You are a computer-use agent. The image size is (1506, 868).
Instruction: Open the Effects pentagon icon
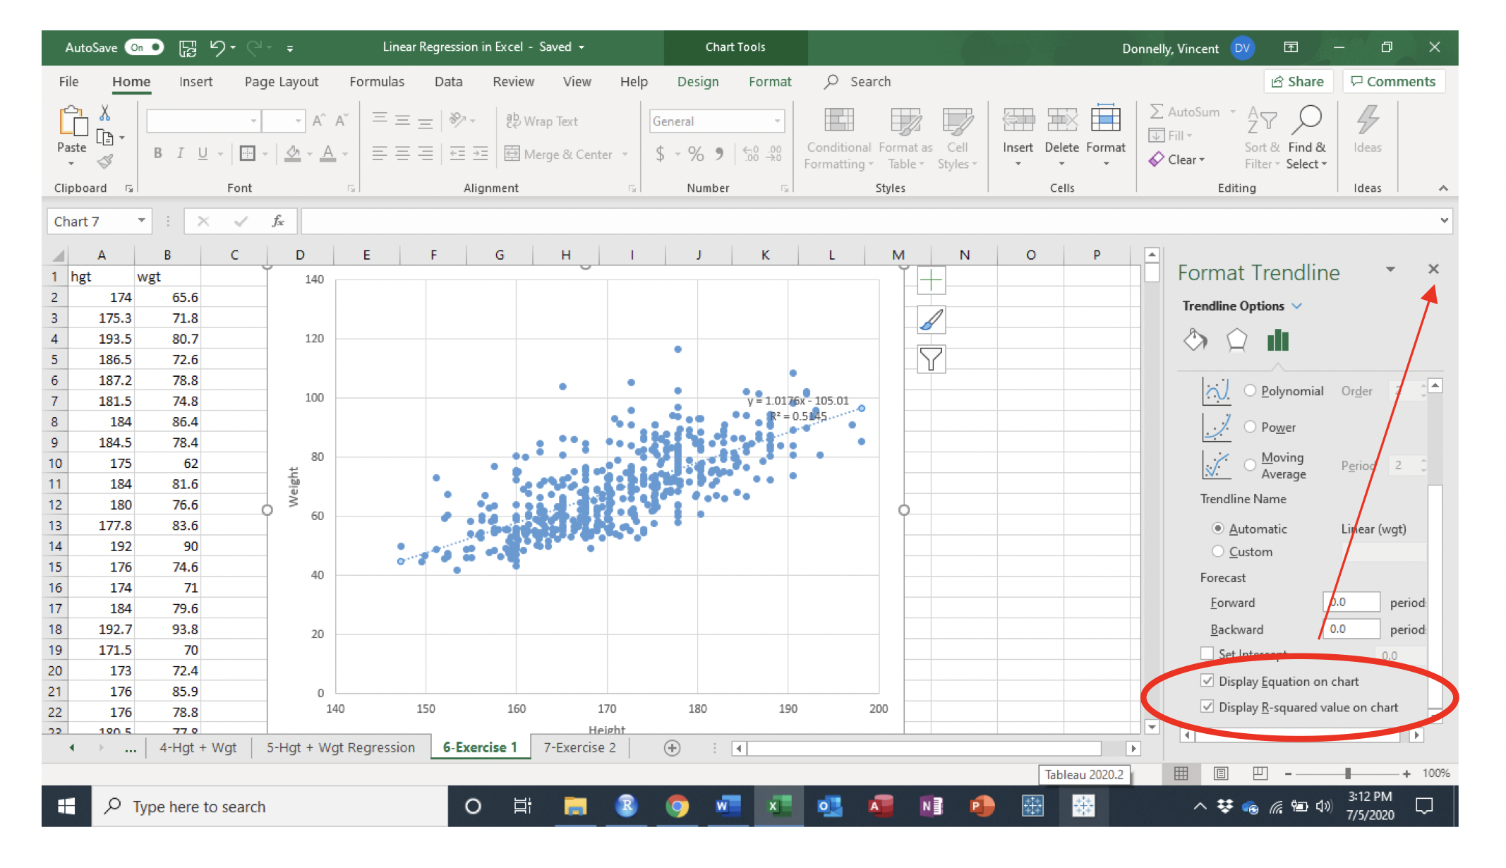[x=1236, y=341]
